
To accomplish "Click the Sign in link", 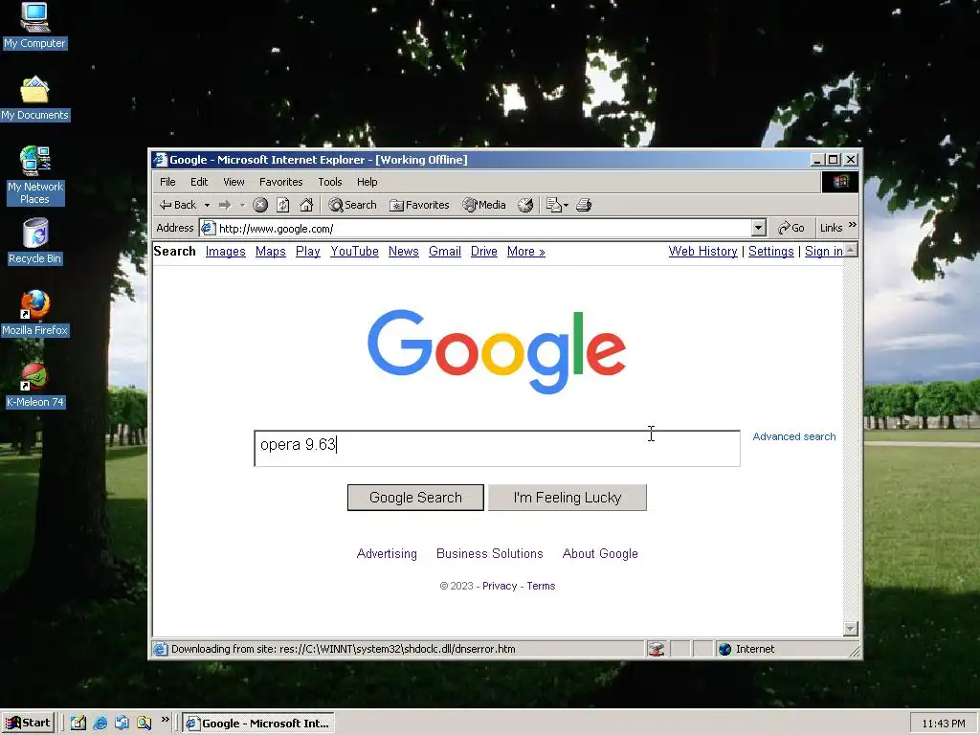I will click(x=824, y=252).
